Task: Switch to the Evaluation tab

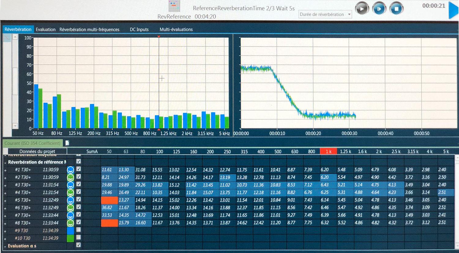Action: [46, 29]
